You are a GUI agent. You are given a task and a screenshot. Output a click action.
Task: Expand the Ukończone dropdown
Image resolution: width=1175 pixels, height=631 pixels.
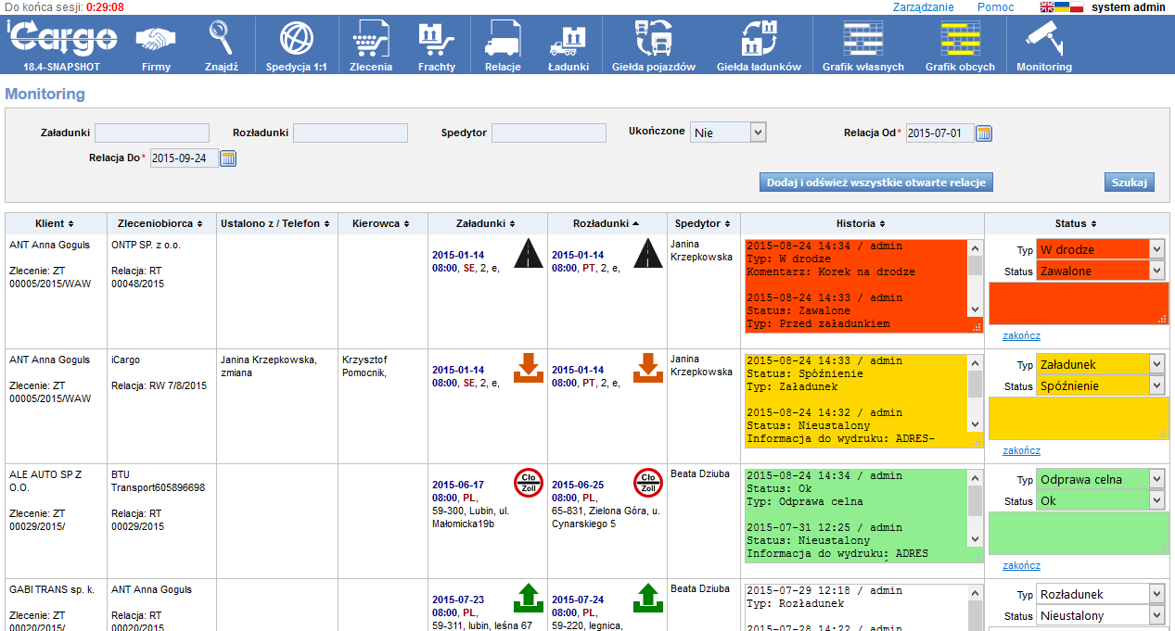[x=758, y=133]
